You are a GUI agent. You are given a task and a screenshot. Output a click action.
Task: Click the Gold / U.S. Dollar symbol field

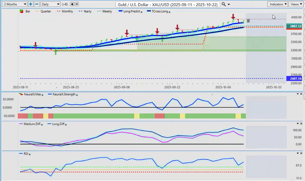(x=168, y=4)
